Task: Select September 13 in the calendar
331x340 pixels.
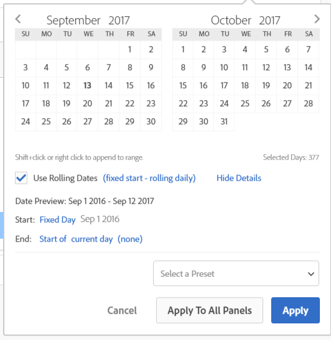Action: tap(88, 85)
